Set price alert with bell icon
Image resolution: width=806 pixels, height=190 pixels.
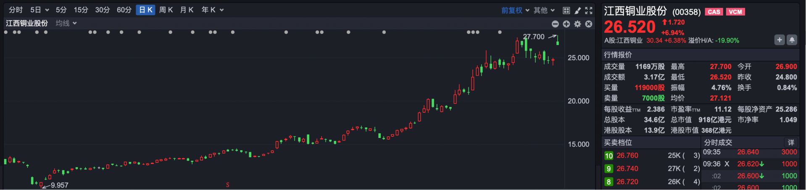792,40
